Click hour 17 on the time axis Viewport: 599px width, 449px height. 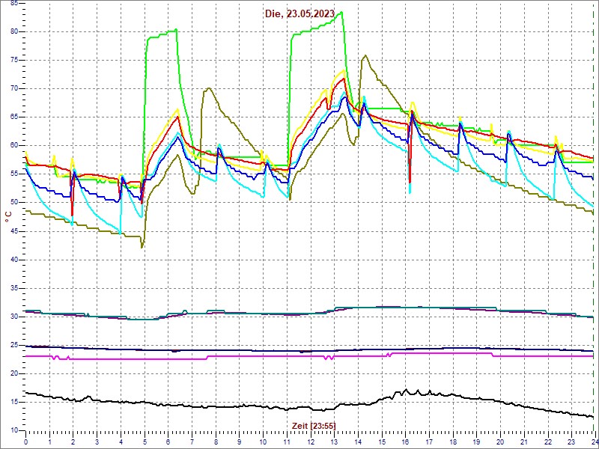coord(428,442)
